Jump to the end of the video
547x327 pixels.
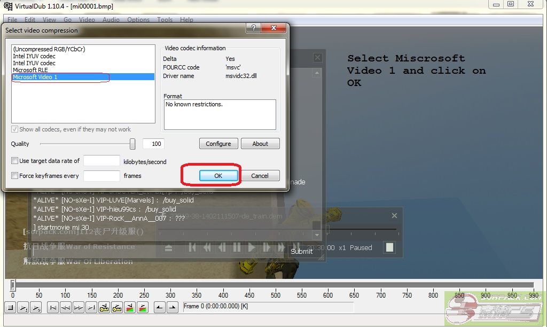[91, 307]
